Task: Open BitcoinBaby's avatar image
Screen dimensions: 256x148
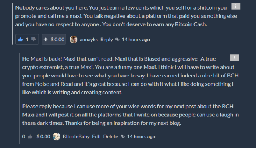Action: pyautogui.click(x=57, y=136)
